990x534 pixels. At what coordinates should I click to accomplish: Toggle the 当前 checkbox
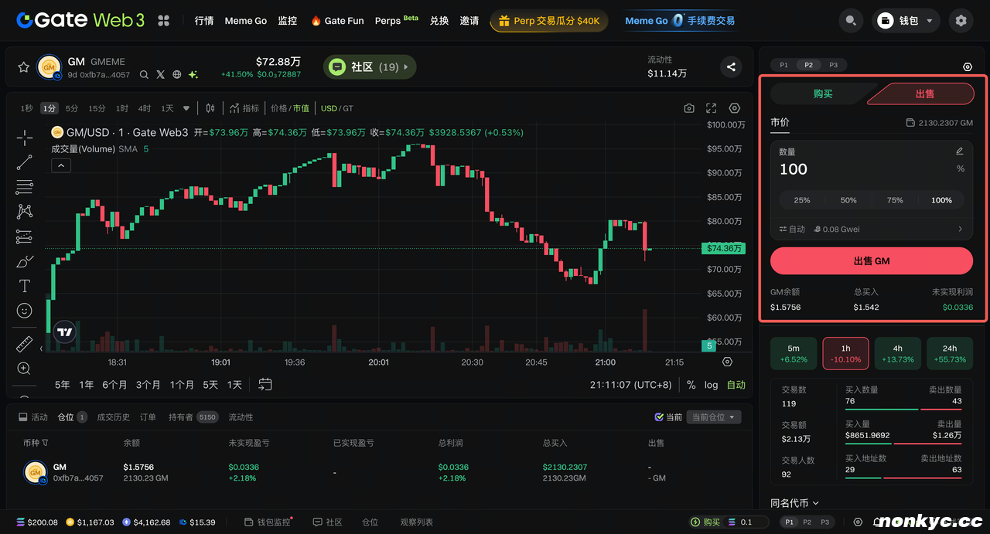pos(659,417)
